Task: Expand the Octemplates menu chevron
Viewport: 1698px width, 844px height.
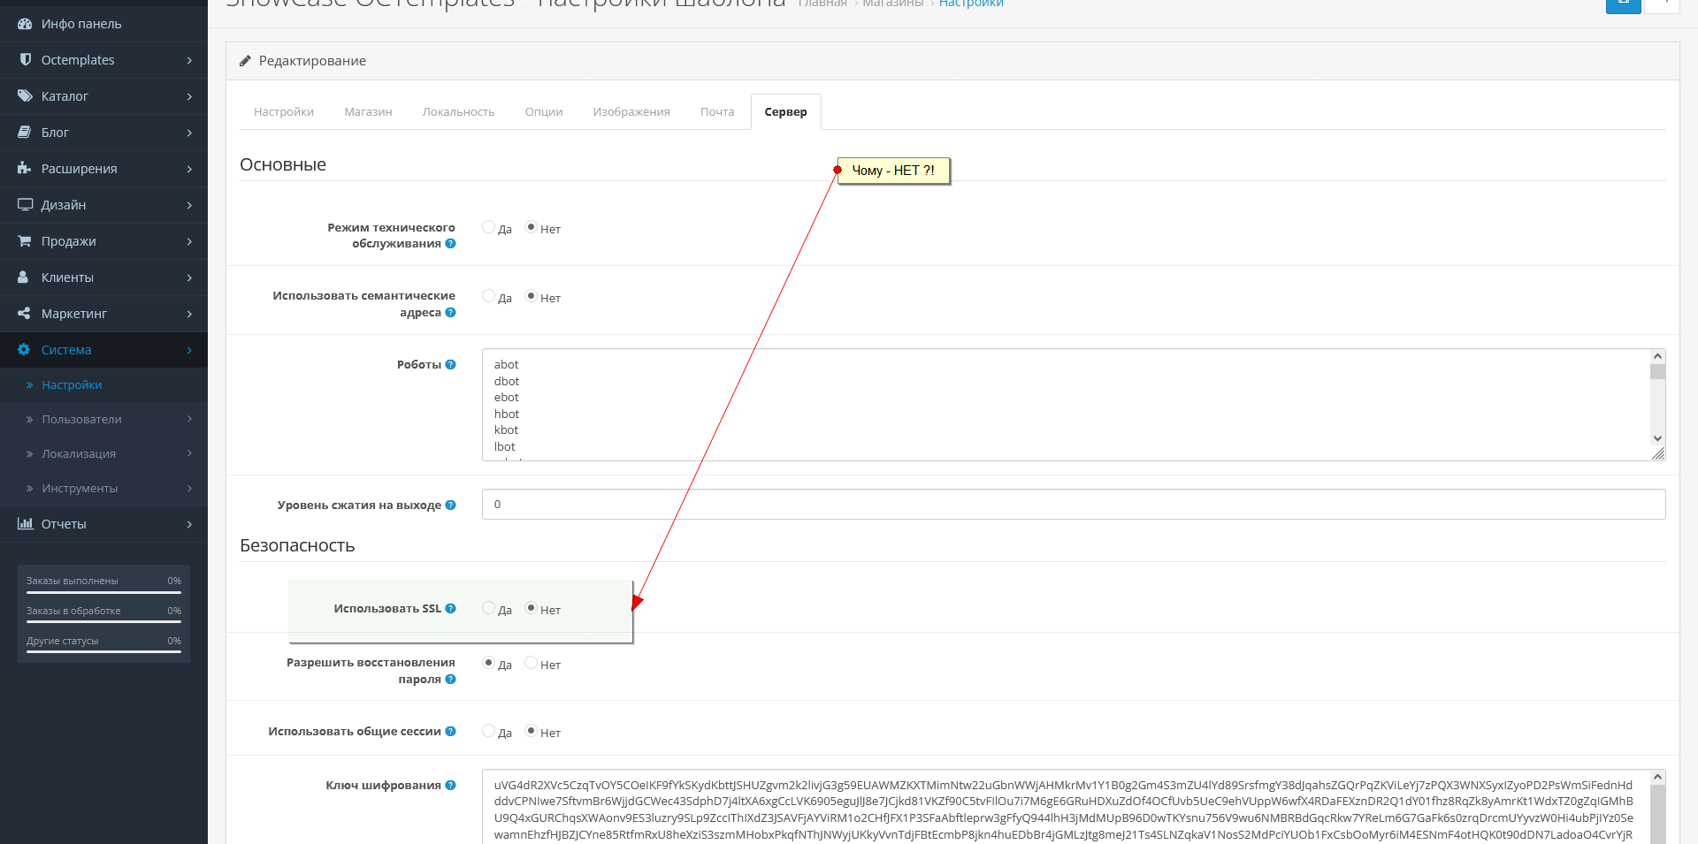Action: 189,60
